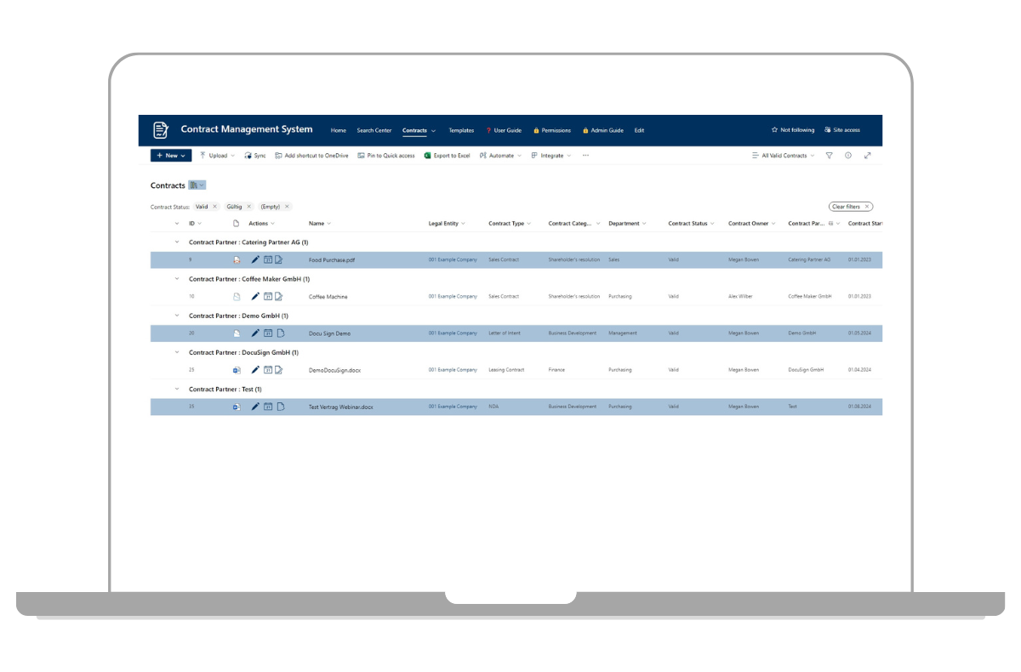Remove the Gültig status filter chip
1021x672 pixels.
248,207
